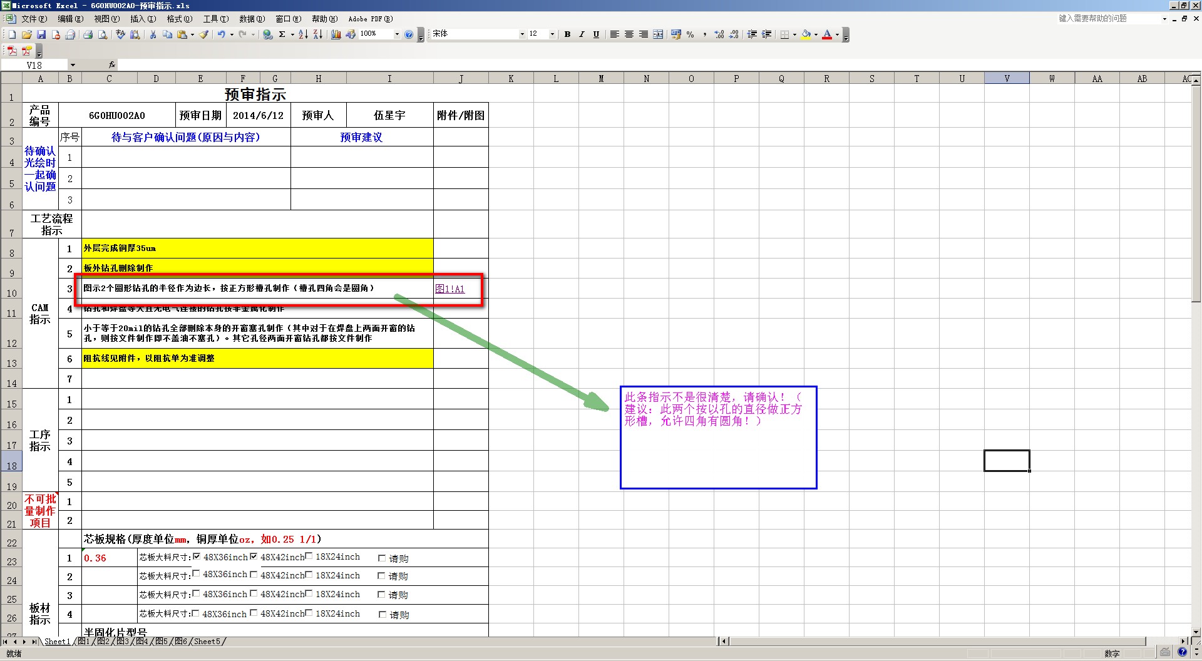Convert to Adobe PDF icon
Screen dimensions: 1202x661
(12, 51)
